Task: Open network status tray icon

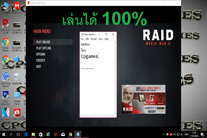Action: click(178, 135)
